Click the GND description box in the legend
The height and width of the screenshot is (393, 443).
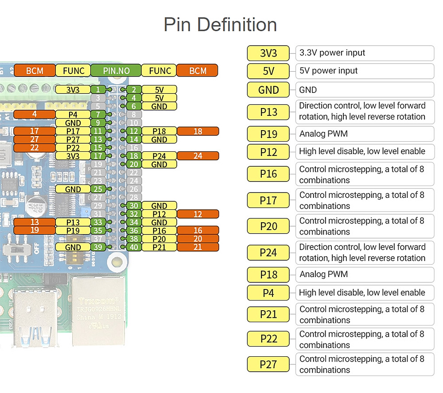pyautogui.click(x=365, y=90)
